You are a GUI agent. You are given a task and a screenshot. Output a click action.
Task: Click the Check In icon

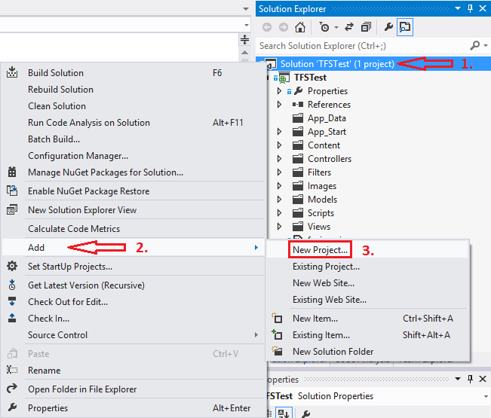(x=12, y=318)
